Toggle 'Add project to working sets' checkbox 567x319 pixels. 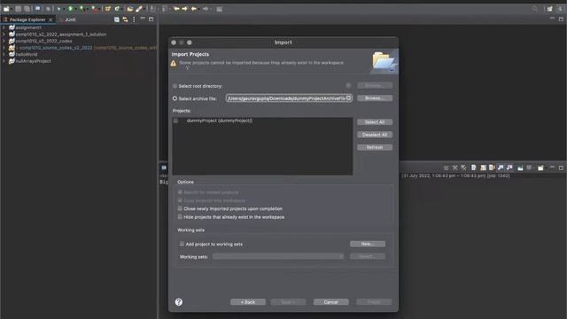tap(182, 245)
